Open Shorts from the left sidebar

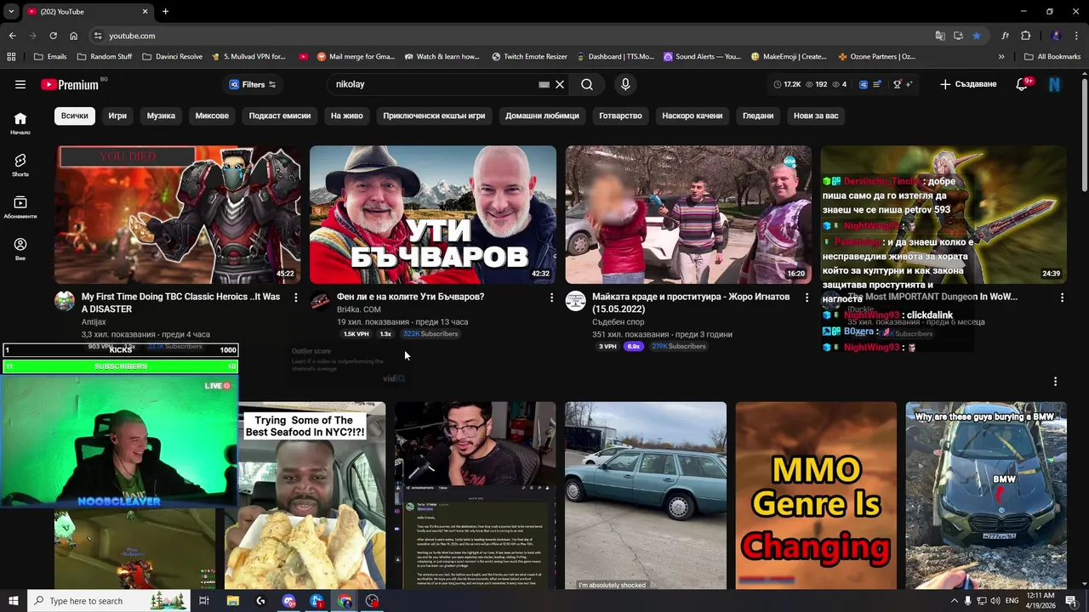tap(20, 165)
